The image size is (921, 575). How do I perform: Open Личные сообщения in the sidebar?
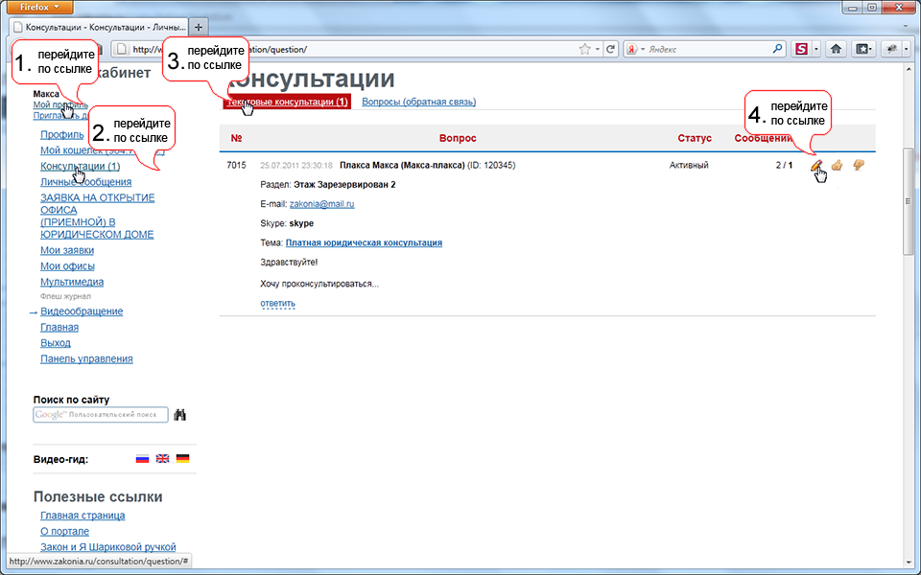tap(85, 182)
